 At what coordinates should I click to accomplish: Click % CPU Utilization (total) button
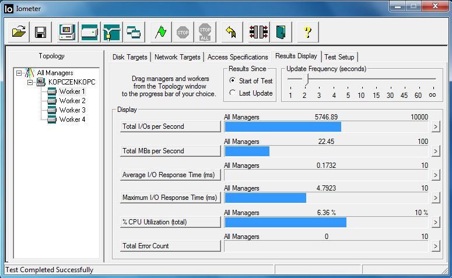170,222
